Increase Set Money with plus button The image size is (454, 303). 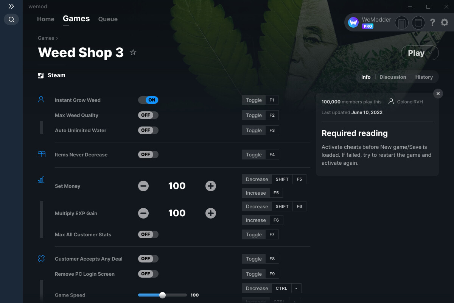click(211, 186)
